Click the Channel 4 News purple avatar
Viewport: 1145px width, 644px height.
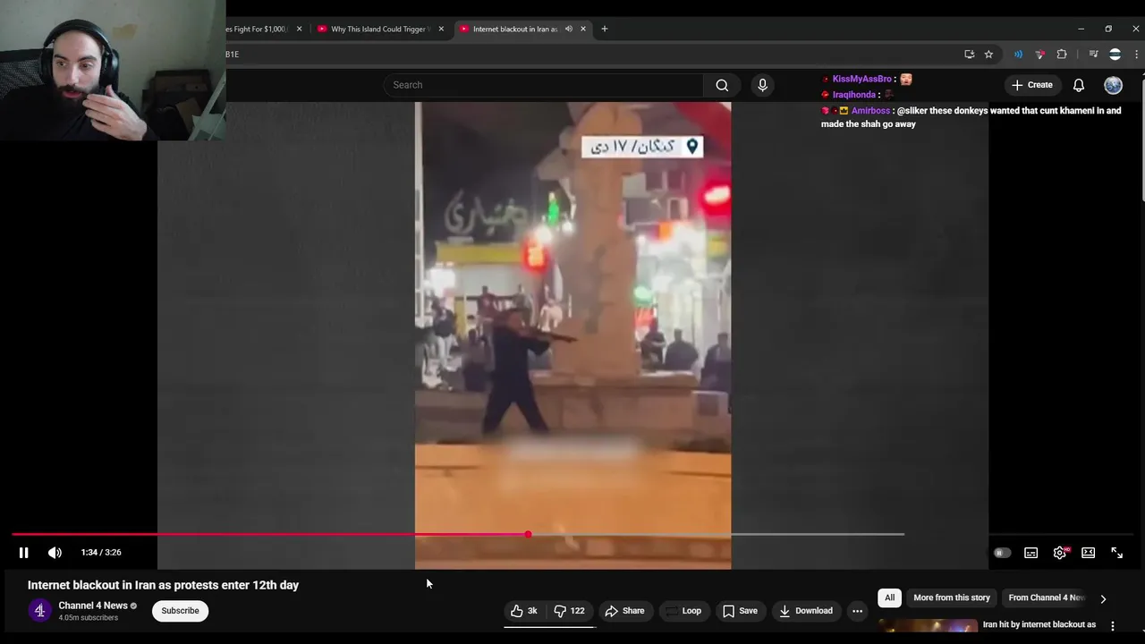(x=39, y=611)
